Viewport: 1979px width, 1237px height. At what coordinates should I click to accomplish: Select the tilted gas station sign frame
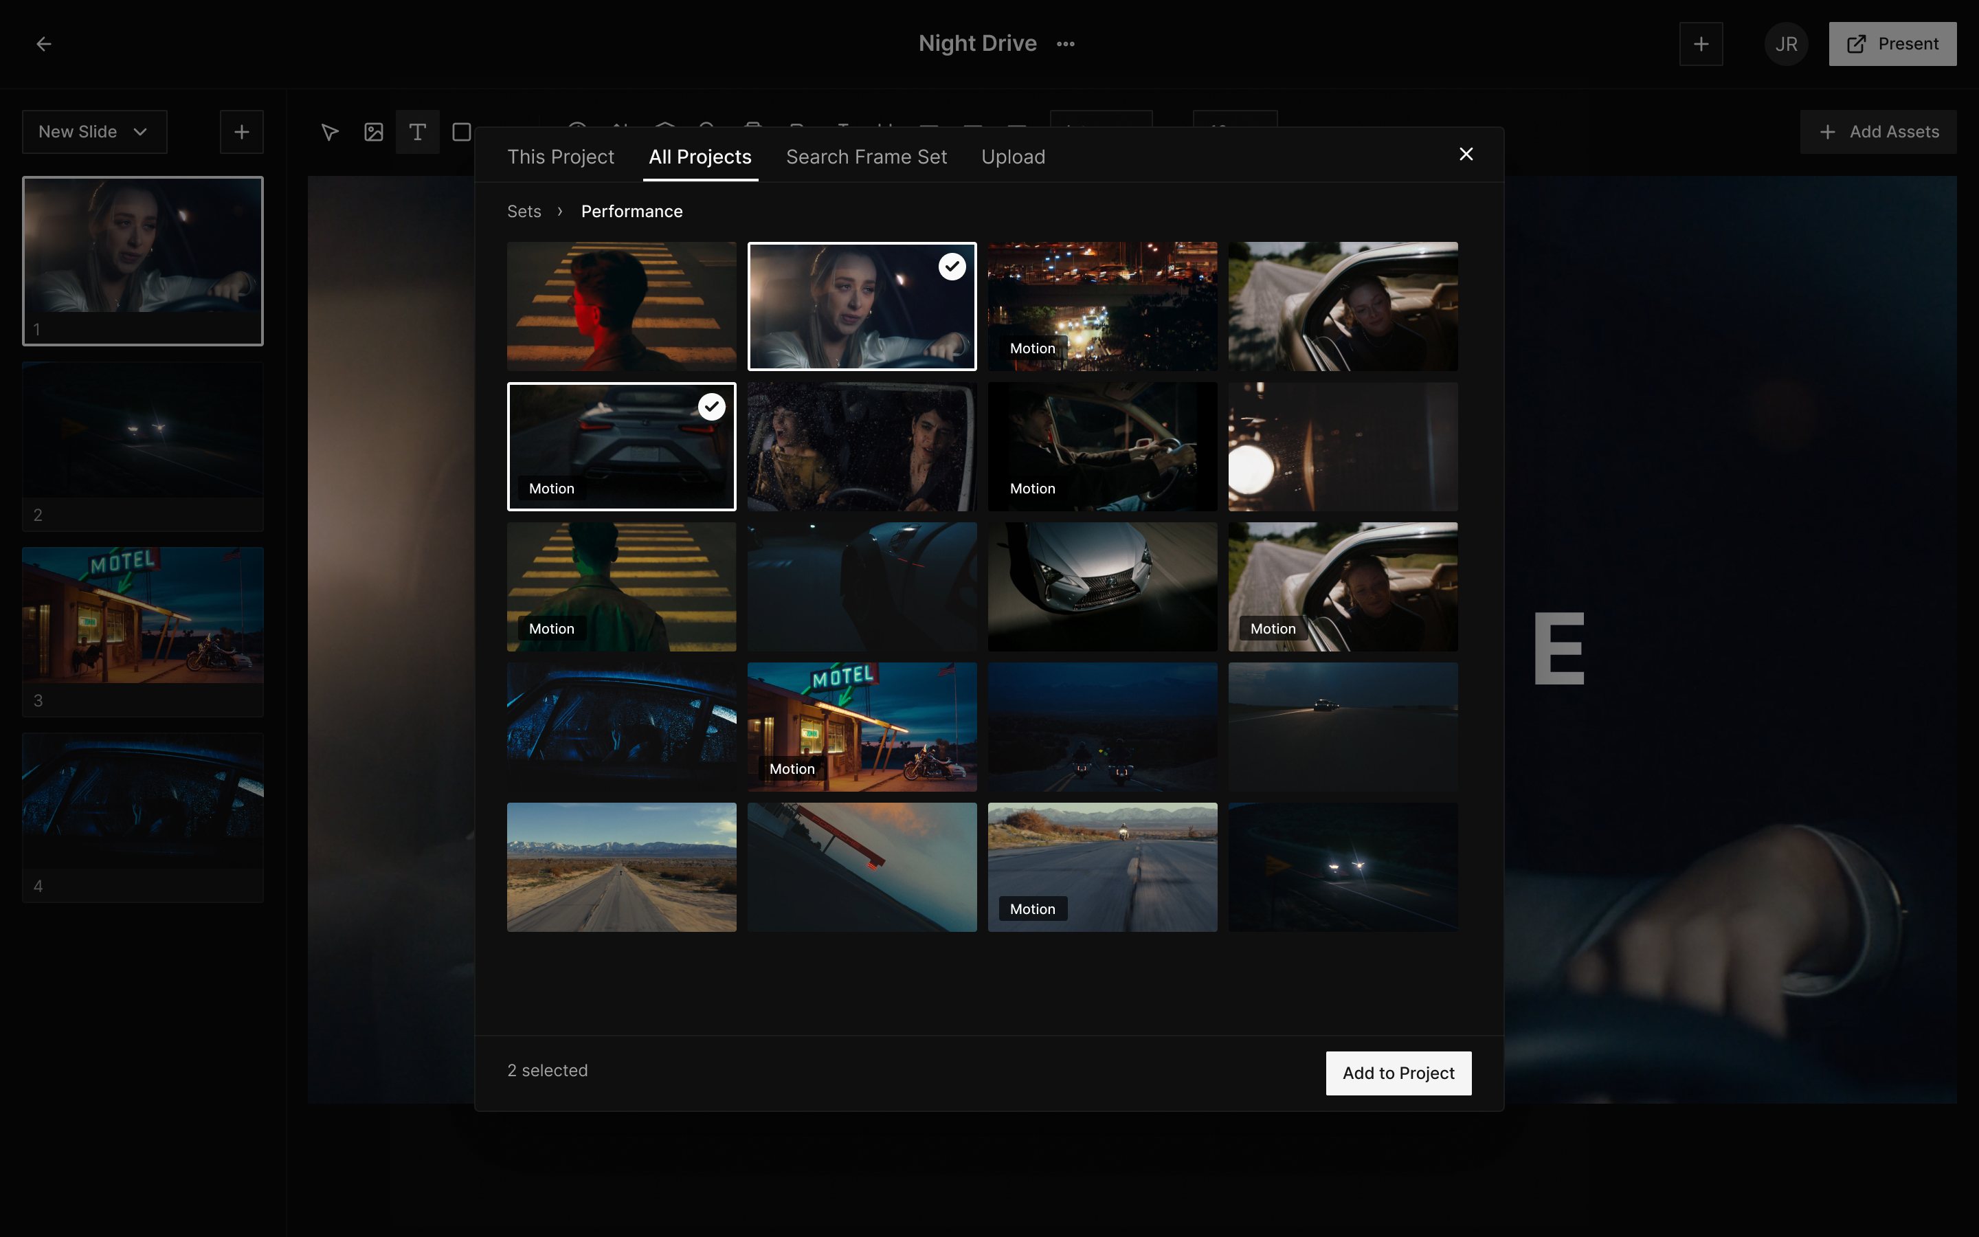click(862, 867)
